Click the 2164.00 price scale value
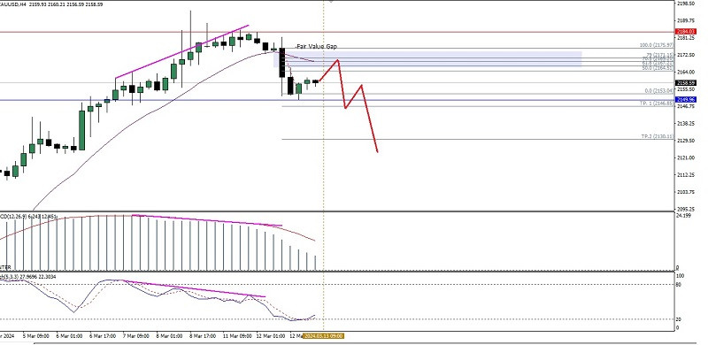 coord(685,73)
